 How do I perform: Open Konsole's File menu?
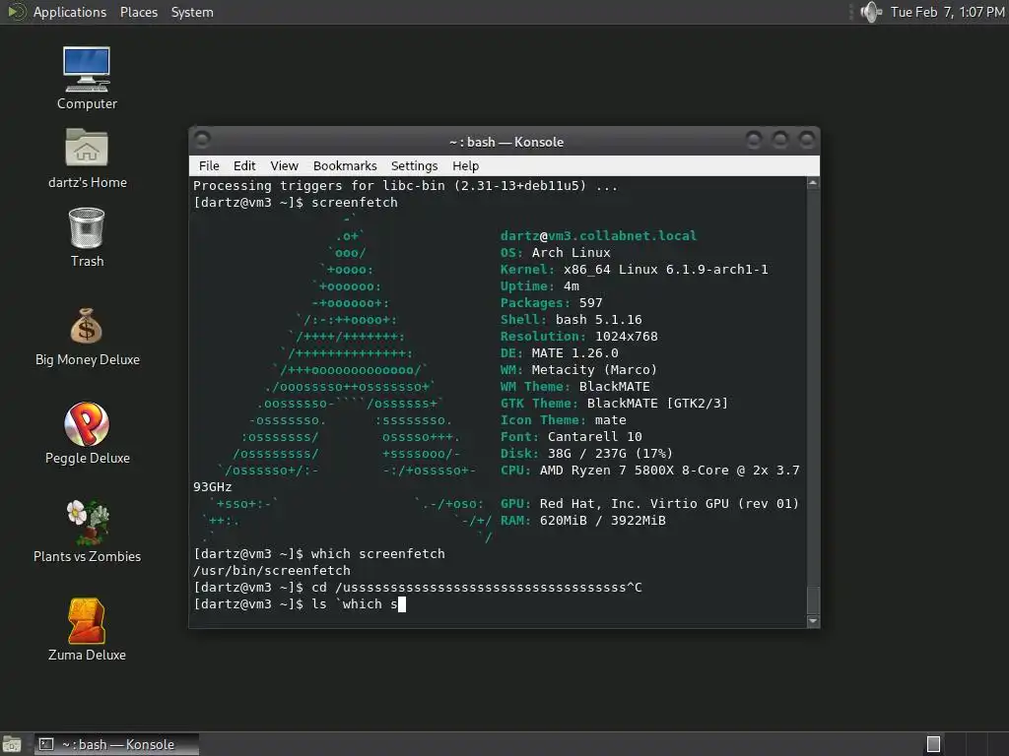[x=209, y=165]
